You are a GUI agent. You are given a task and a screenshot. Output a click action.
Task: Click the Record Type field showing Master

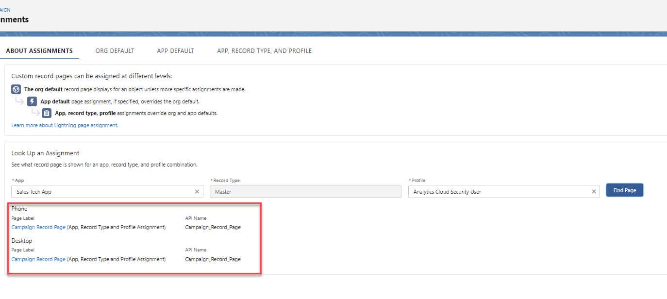(305, 191)
